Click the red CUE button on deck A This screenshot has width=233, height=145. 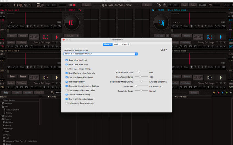45,37
